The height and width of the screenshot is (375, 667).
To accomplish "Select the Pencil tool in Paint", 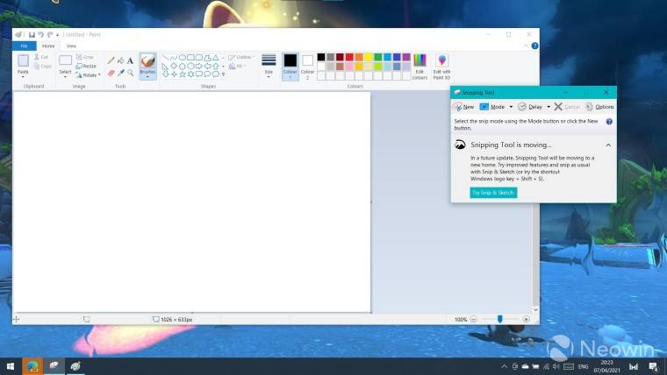I will [x=111, y=60].
